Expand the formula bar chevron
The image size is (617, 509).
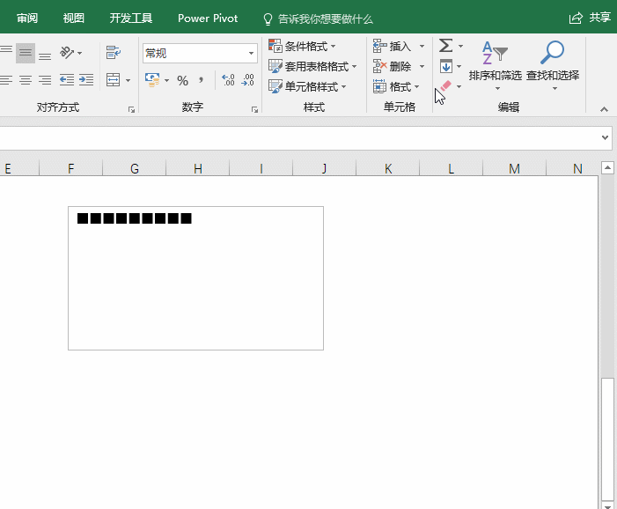pyautogui.click(x=605, y=137)
